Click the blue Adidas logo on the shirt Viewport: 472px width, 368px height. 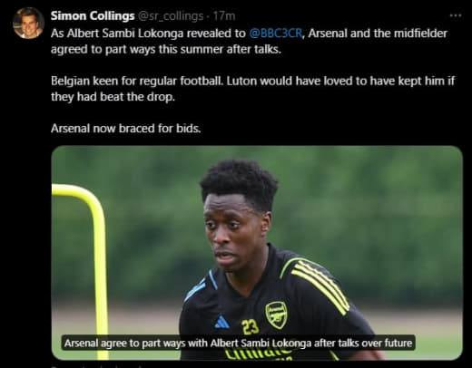221,323
